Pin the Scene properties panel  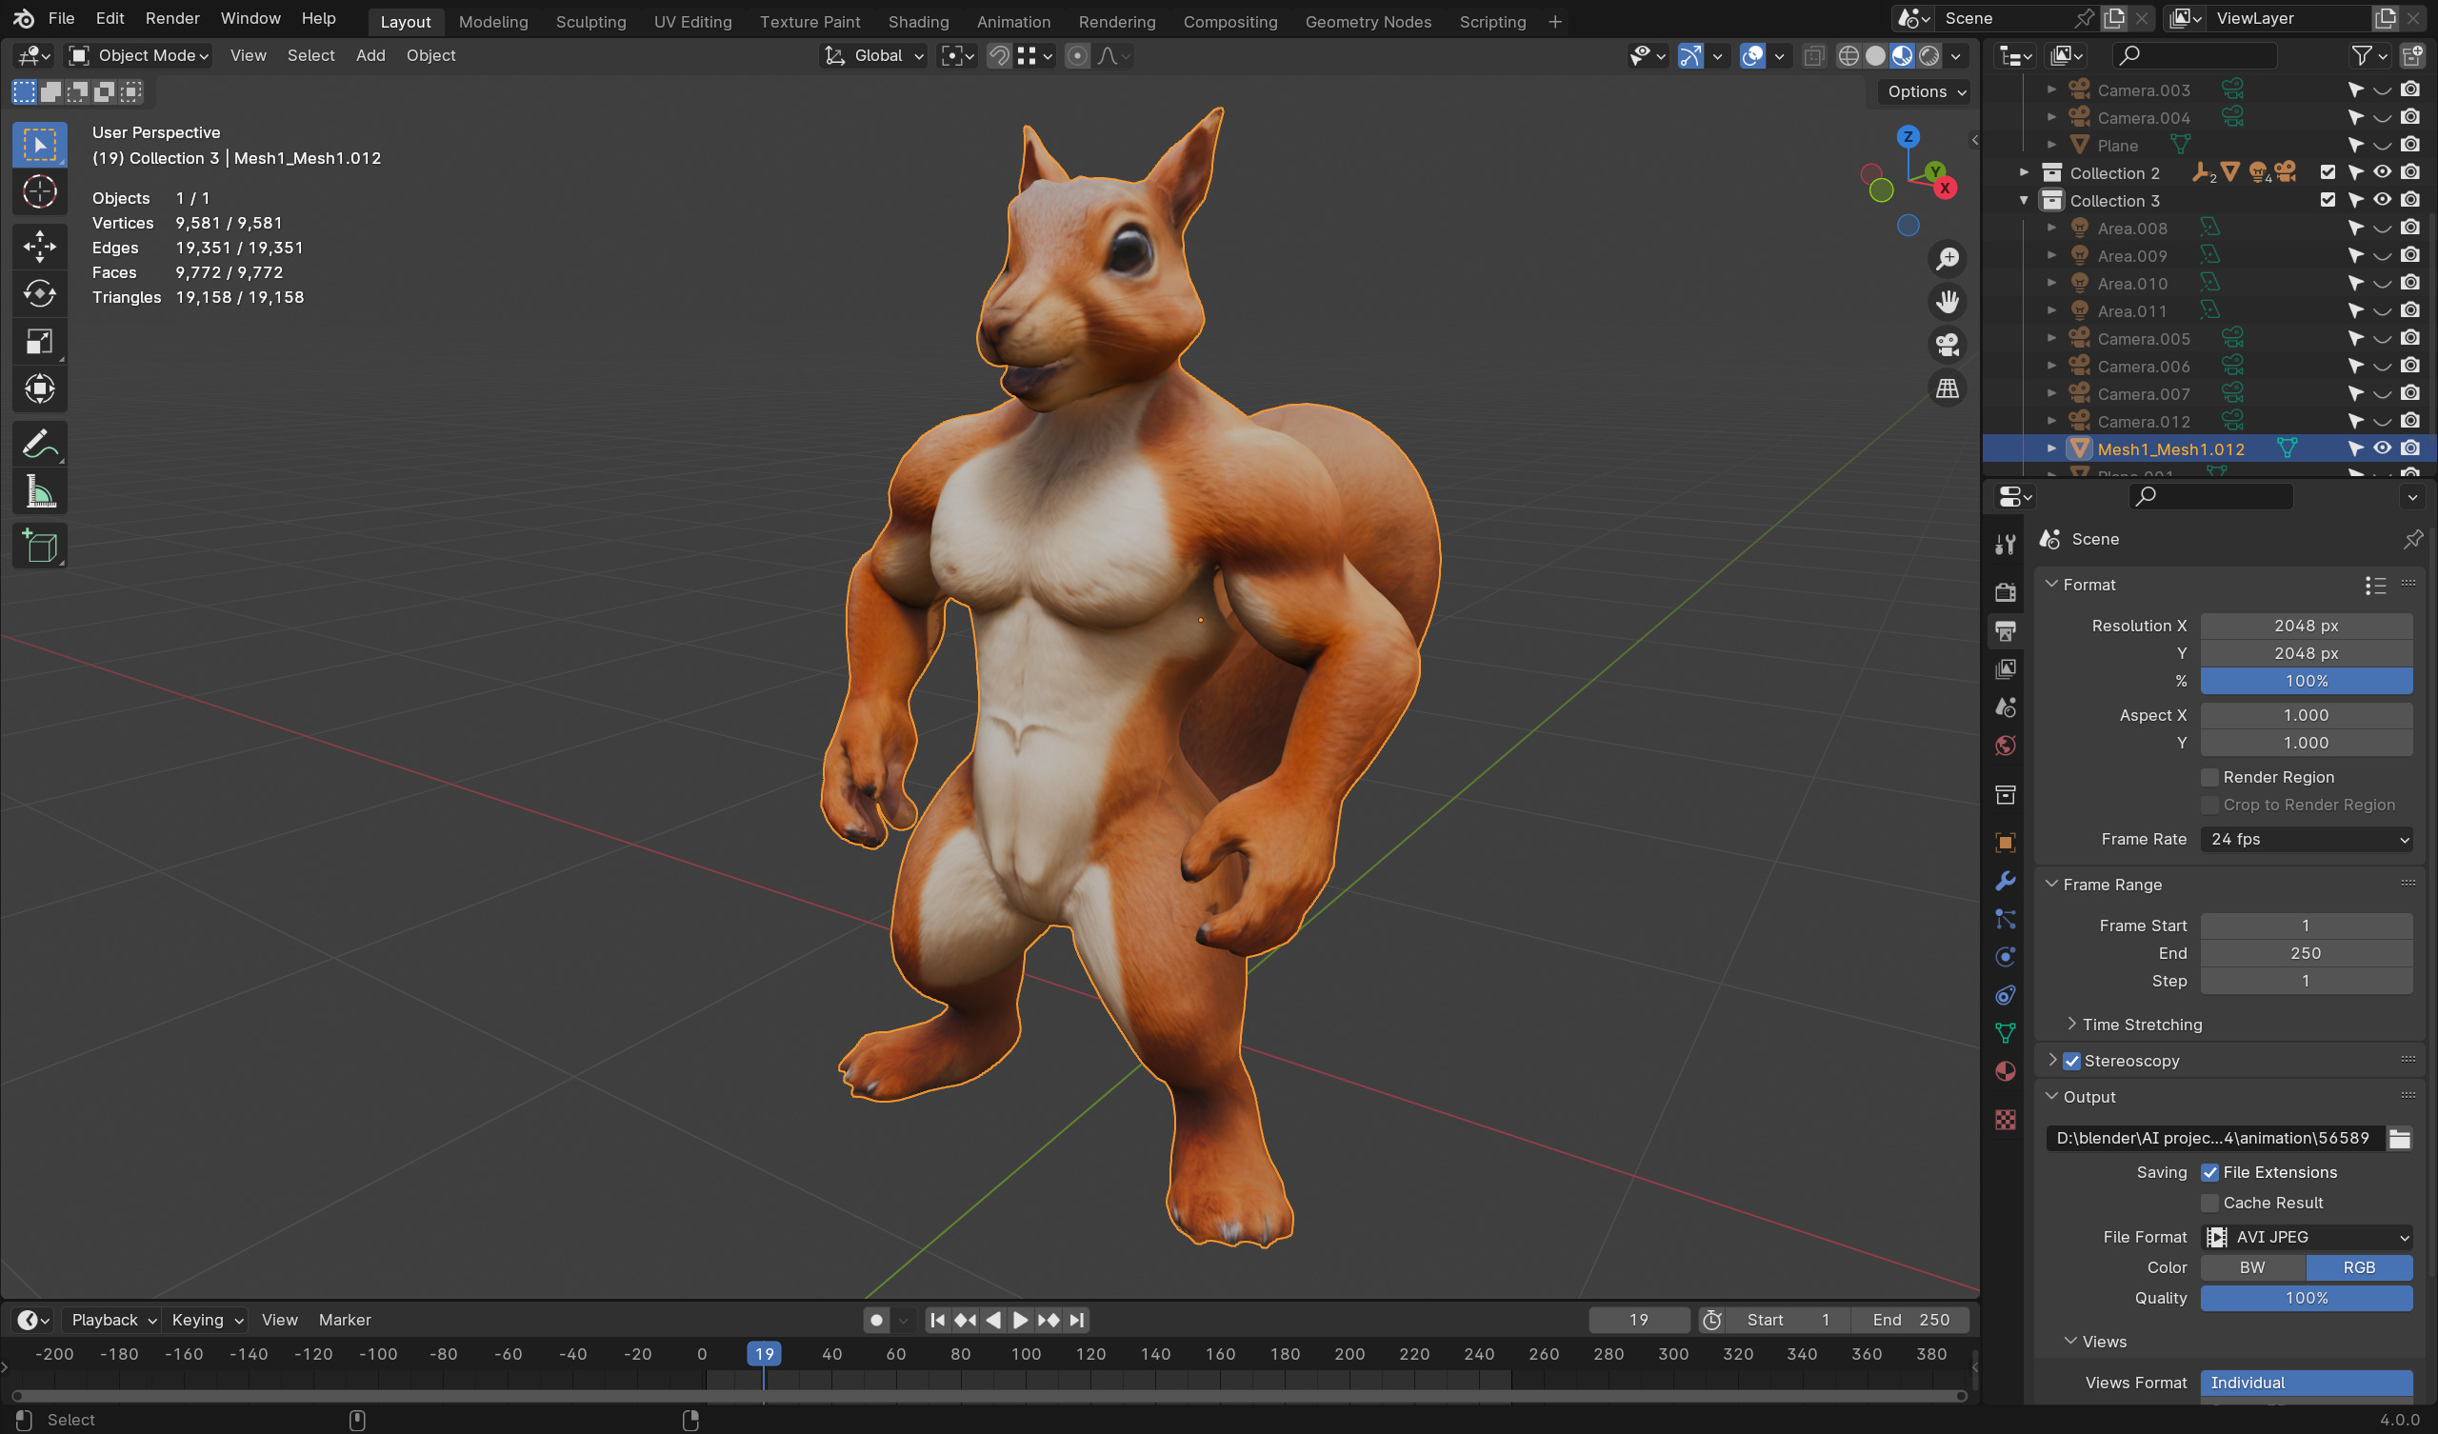pos(2413,539)
